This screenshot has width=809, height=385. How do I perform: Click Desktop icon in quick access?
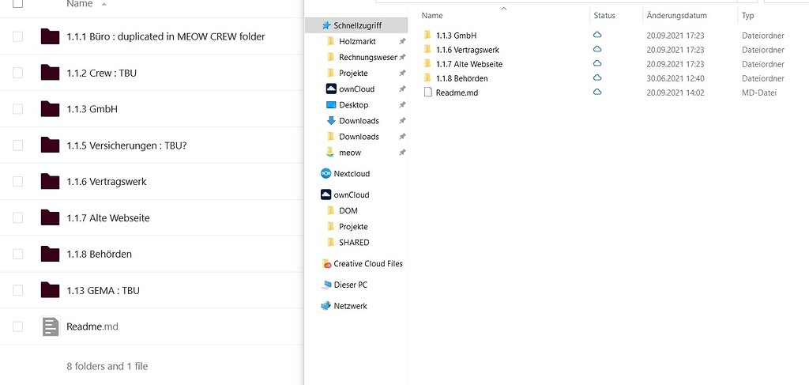[x=331, y=105]
